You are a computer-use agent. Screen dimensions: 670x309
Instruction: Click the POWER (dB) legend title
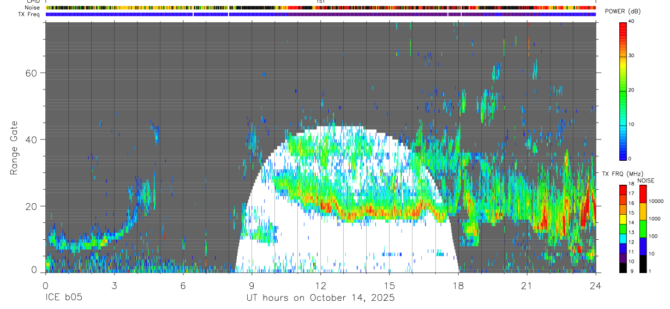[623, 11]
